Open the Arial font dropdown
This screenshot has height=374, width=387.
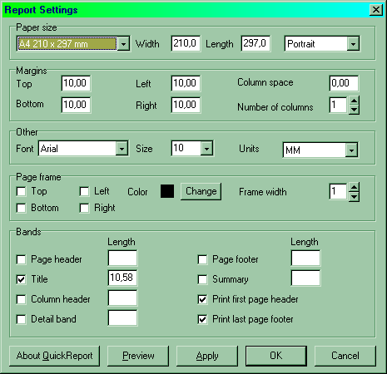pyautogui.click(x=122, y=149)
